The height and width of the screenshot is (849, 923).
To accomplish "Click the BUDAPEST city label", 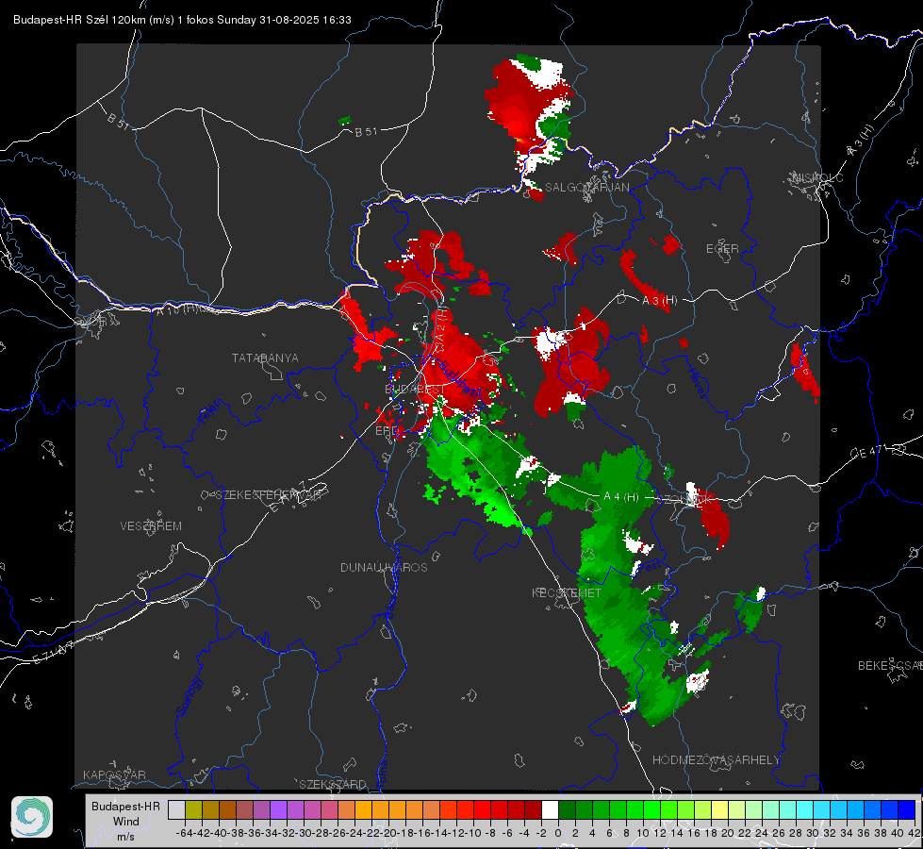I will point(415,390).
